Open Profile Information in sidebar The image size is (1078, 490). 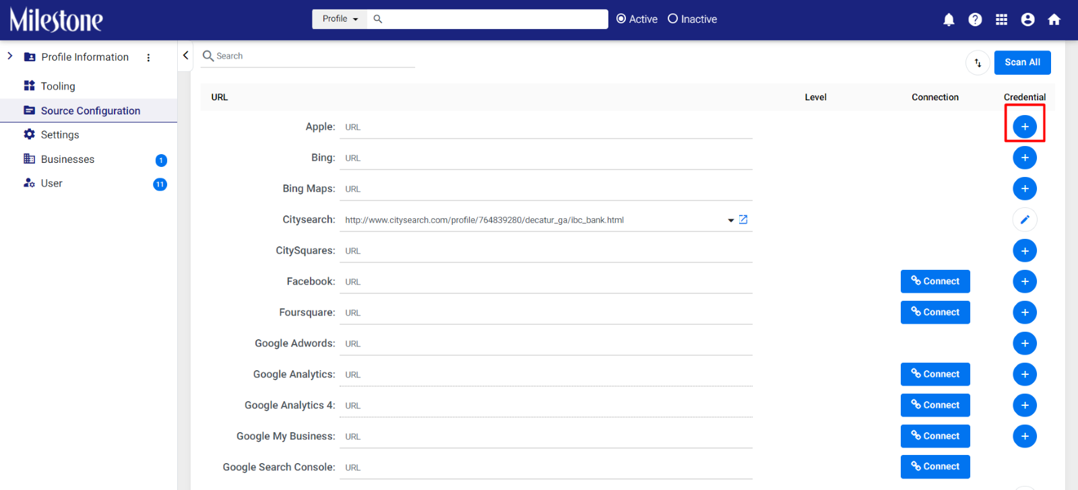pyautogui.click(x=85, y=57)
